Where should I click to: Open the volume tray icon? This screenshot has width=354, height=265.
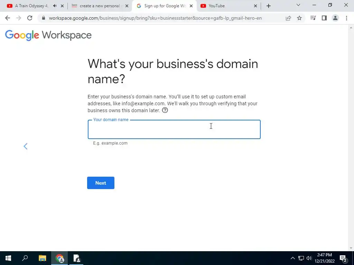pyautogui.click(x=309, y=258)
